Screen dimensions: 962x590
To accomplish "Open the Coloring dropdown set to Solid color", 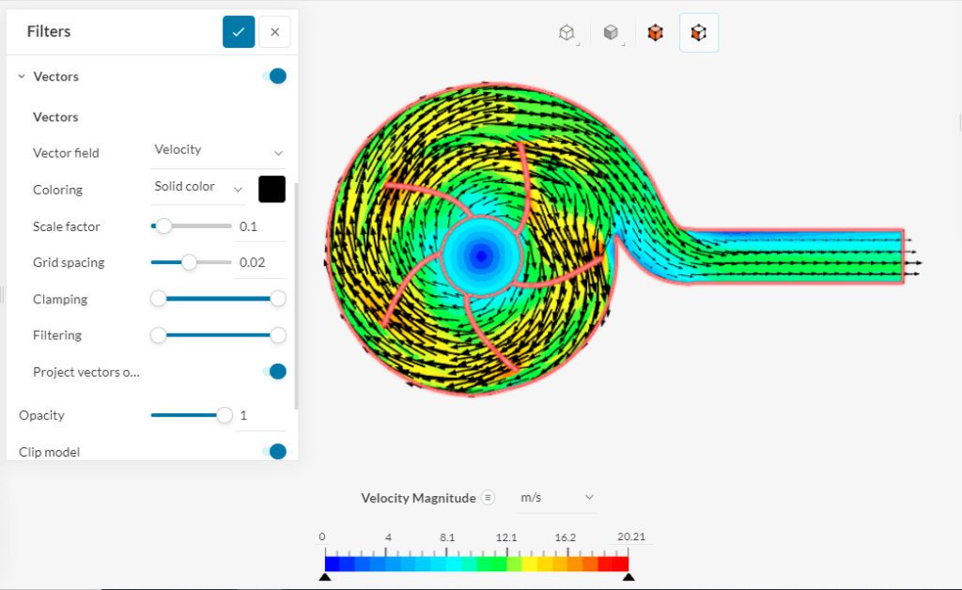I will coord(197,187).
